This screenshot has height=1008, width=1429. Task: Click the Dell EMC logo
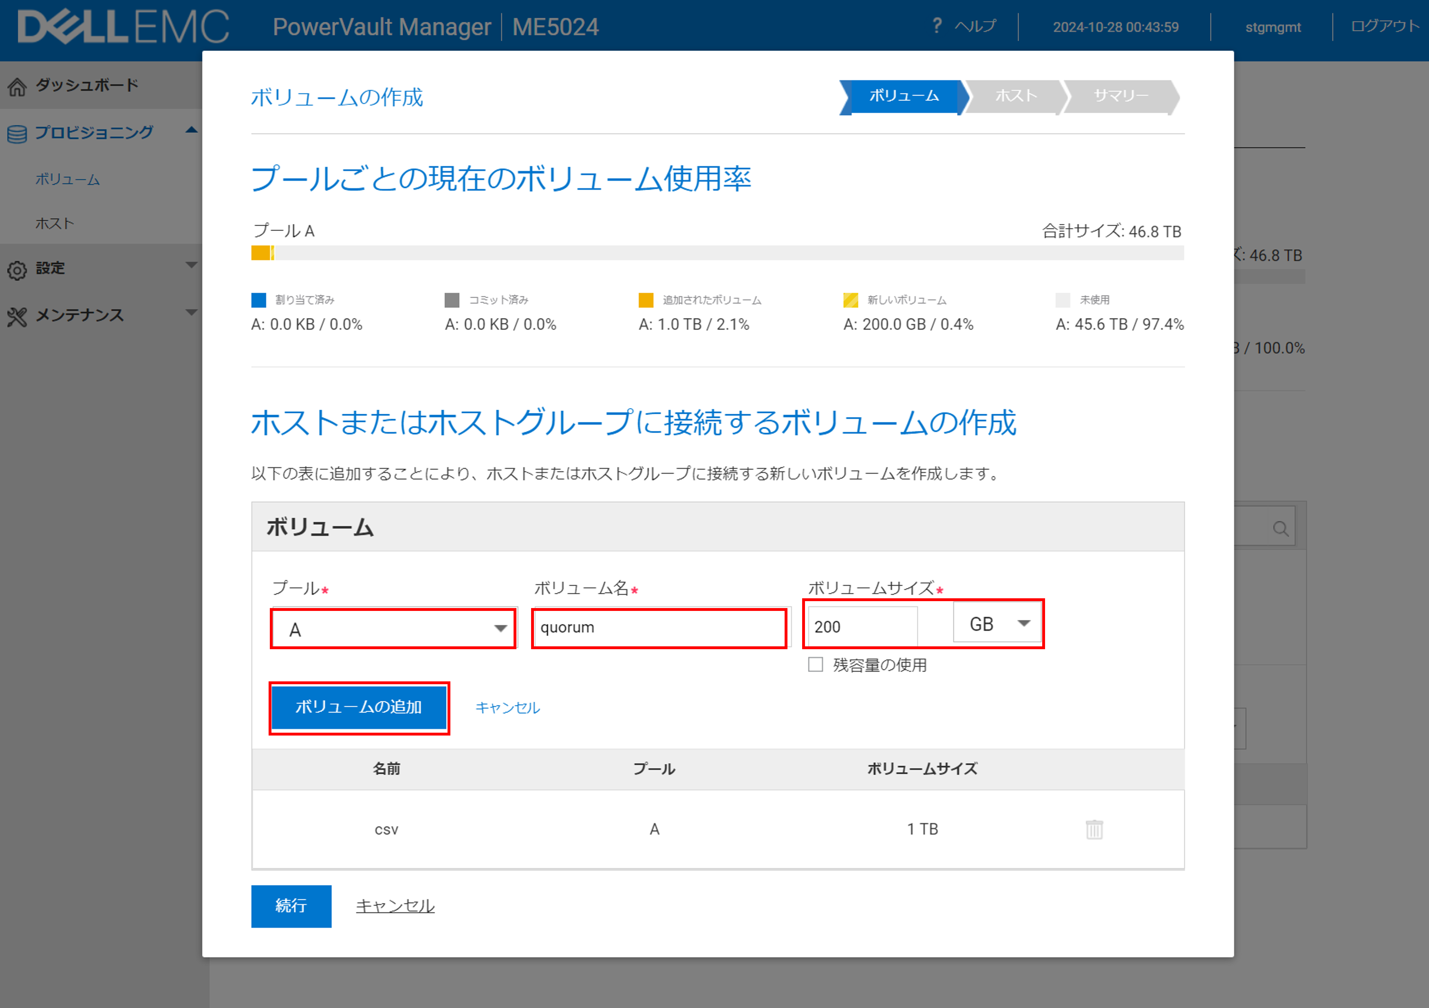coord(123,27)
